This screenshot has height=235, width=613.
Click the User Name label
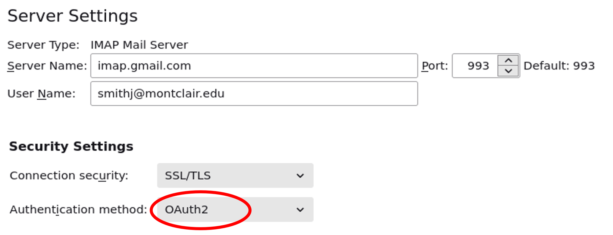click(x=41, y=94)
